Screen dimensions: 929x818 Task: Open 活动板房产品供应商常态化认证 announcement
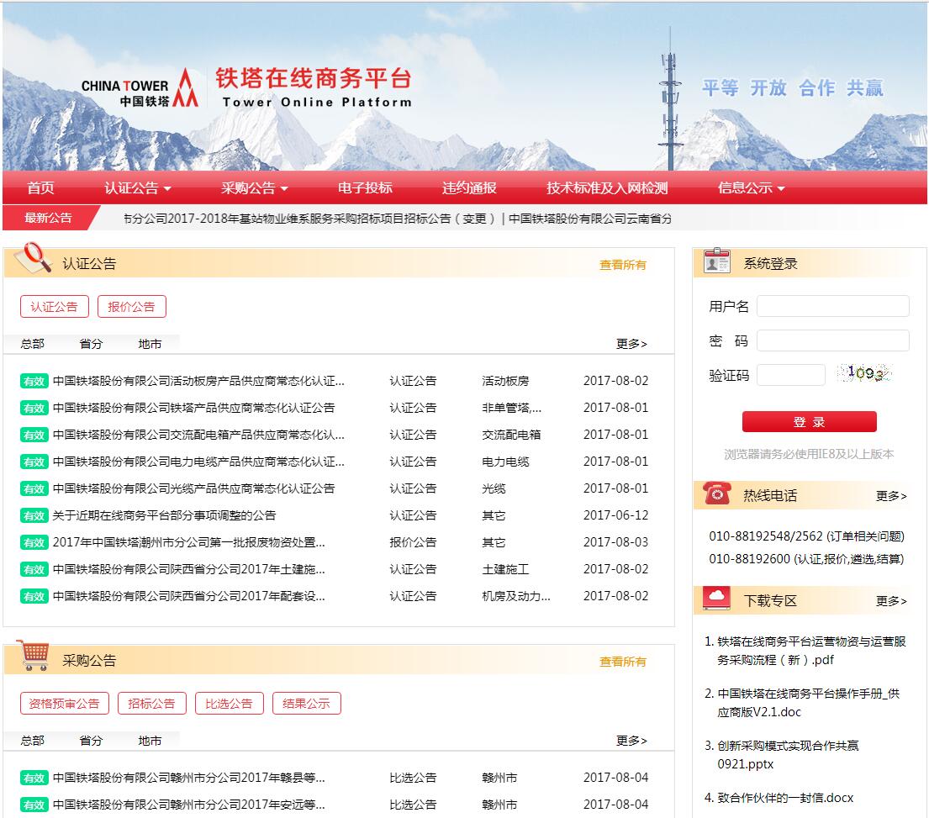tap(198, 381)
